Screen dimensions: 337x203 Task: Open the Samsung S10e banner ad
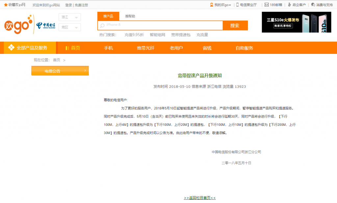[297, 22]
